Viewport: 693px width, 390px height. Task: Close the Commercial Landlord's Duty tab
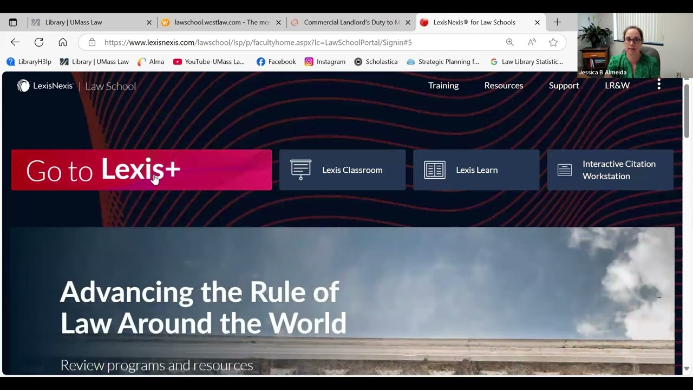[x=408, y=22]
